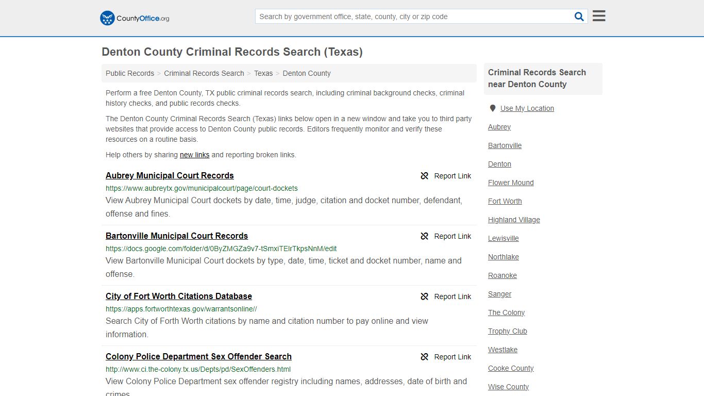Open City of Fort Worth Citations Database

coord(179,296)
